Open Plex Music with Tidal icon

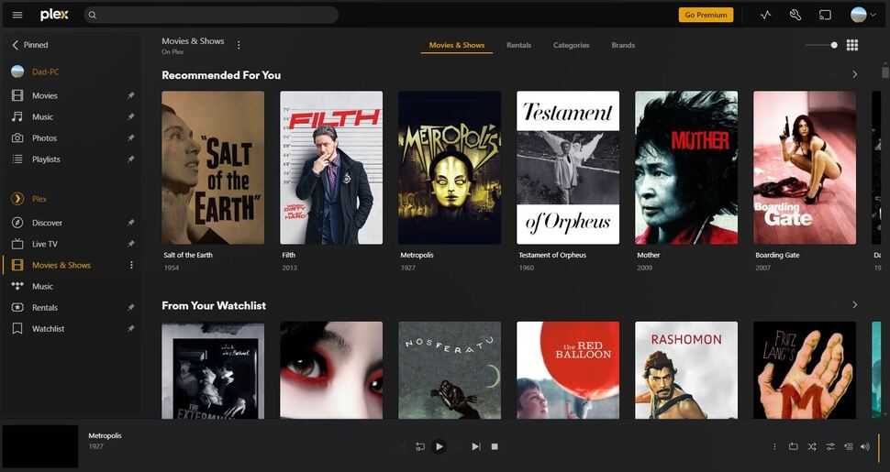pos(42,287)
